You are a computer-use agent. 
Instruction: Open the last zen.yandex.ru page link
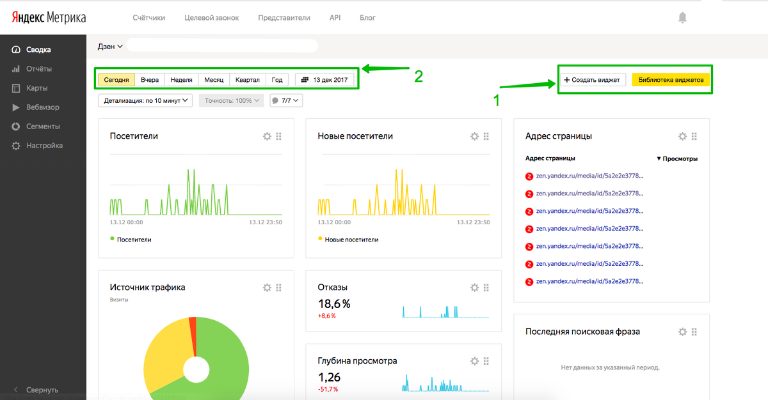pos(589,281)
